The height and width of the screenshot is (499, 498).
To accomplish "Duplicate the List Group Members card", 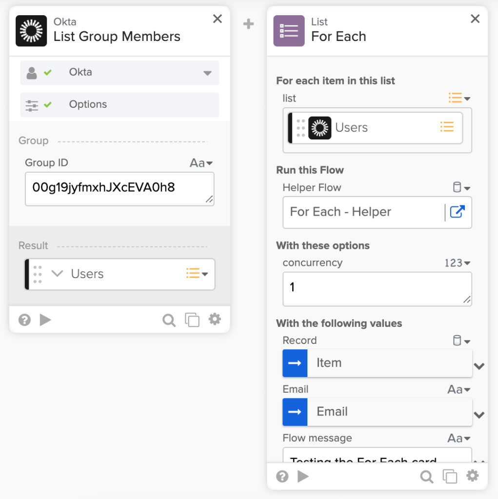I will [x=192, y=320].
